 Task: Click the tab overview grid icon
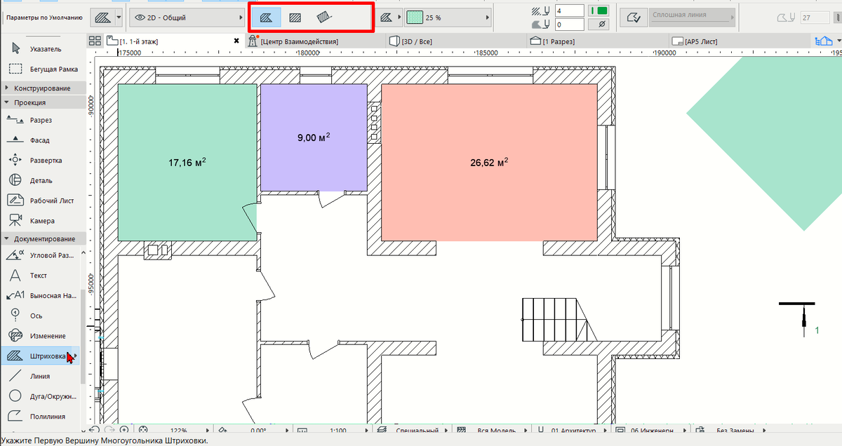pos(95,41)
